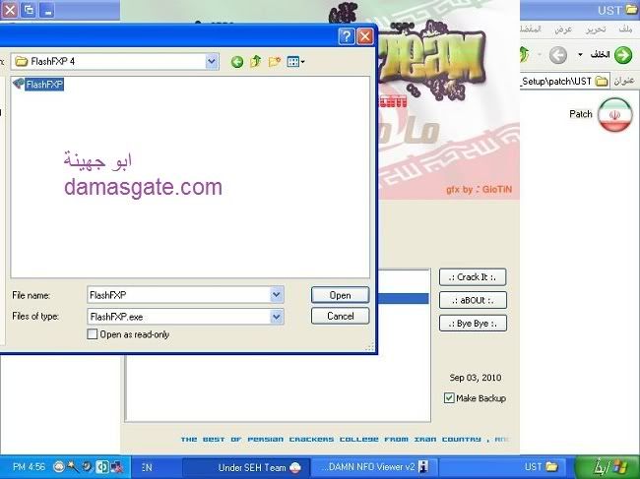Viewport: 640px width, 479px height.
Task: Click the Sep 03, 2010 date text
Action: point(476,378)
